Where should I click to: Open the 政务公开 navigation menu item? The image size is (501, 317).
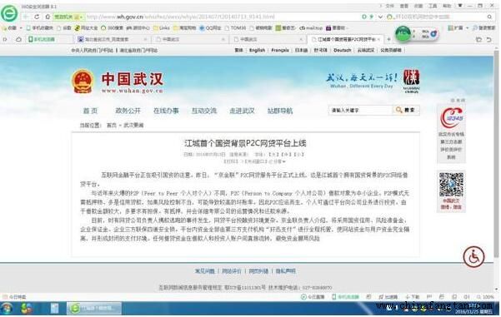pyautogui.click(x=128, y=111)
